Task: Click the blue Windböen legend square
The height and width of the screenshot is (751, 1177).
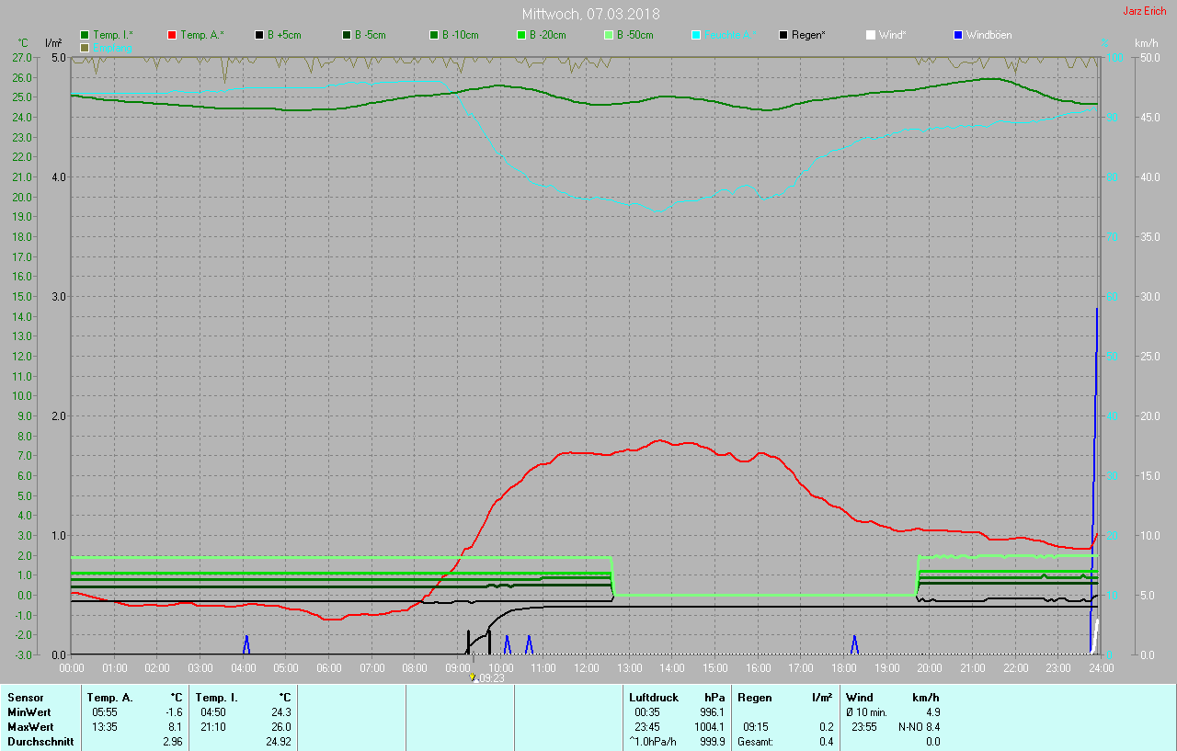Action: click(x=957, y=35)
